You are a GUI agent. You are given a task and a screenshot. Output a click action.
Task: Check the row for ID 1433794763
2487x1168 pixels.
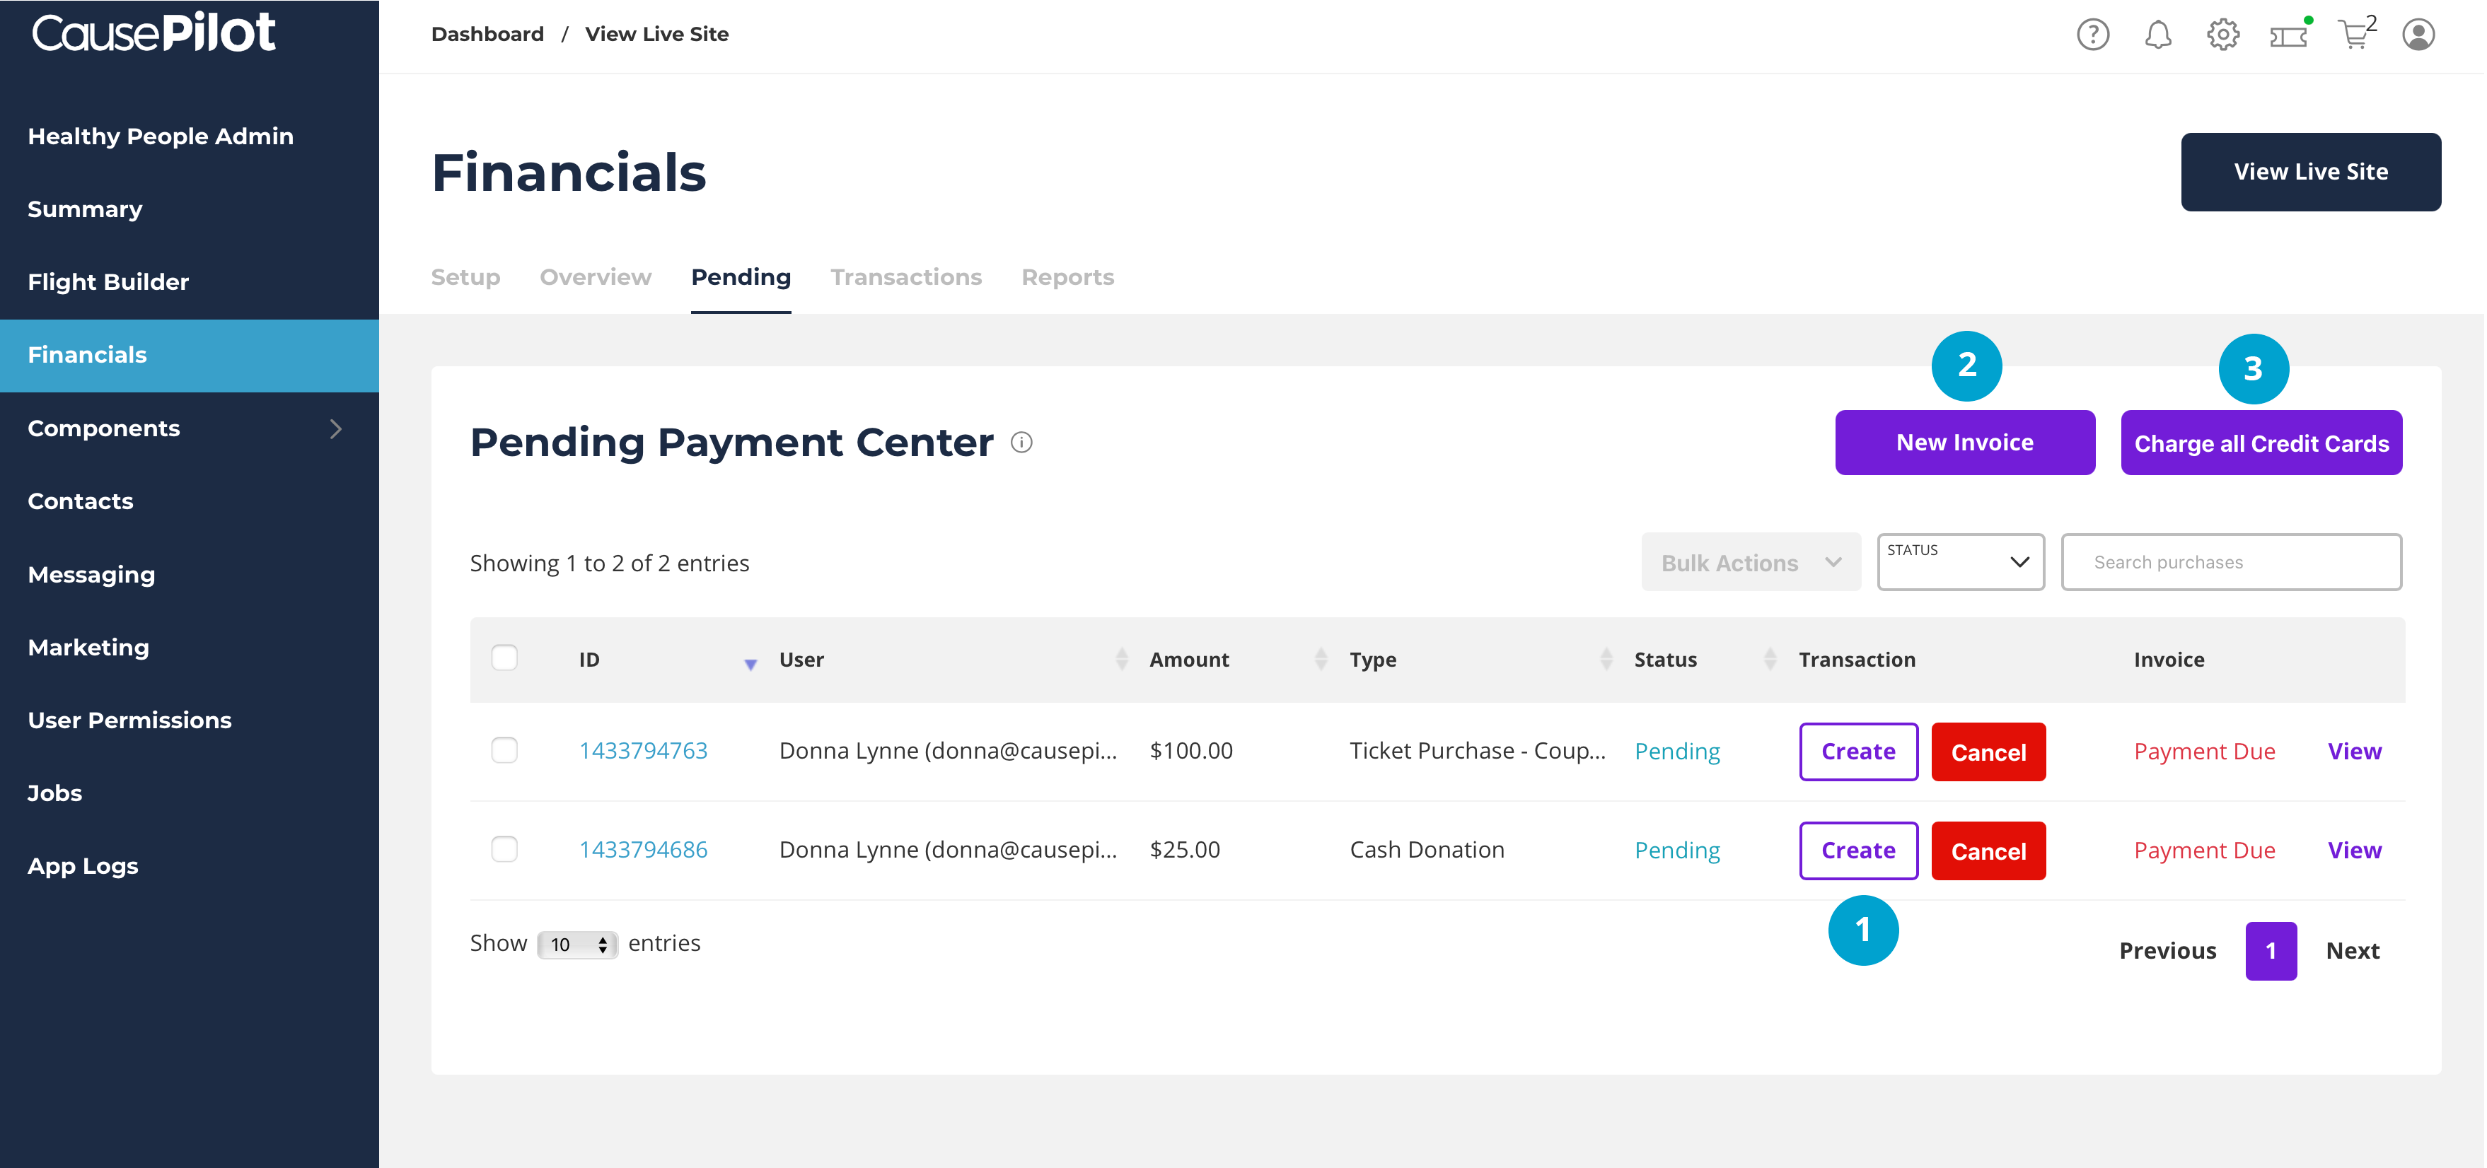[504, 750]
